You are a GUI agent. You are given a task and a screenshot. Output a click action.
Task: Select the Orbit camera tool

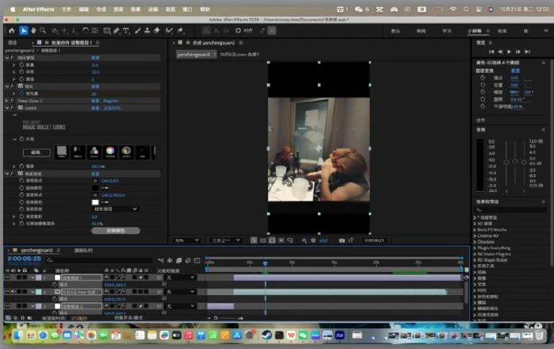click(55, 31)
